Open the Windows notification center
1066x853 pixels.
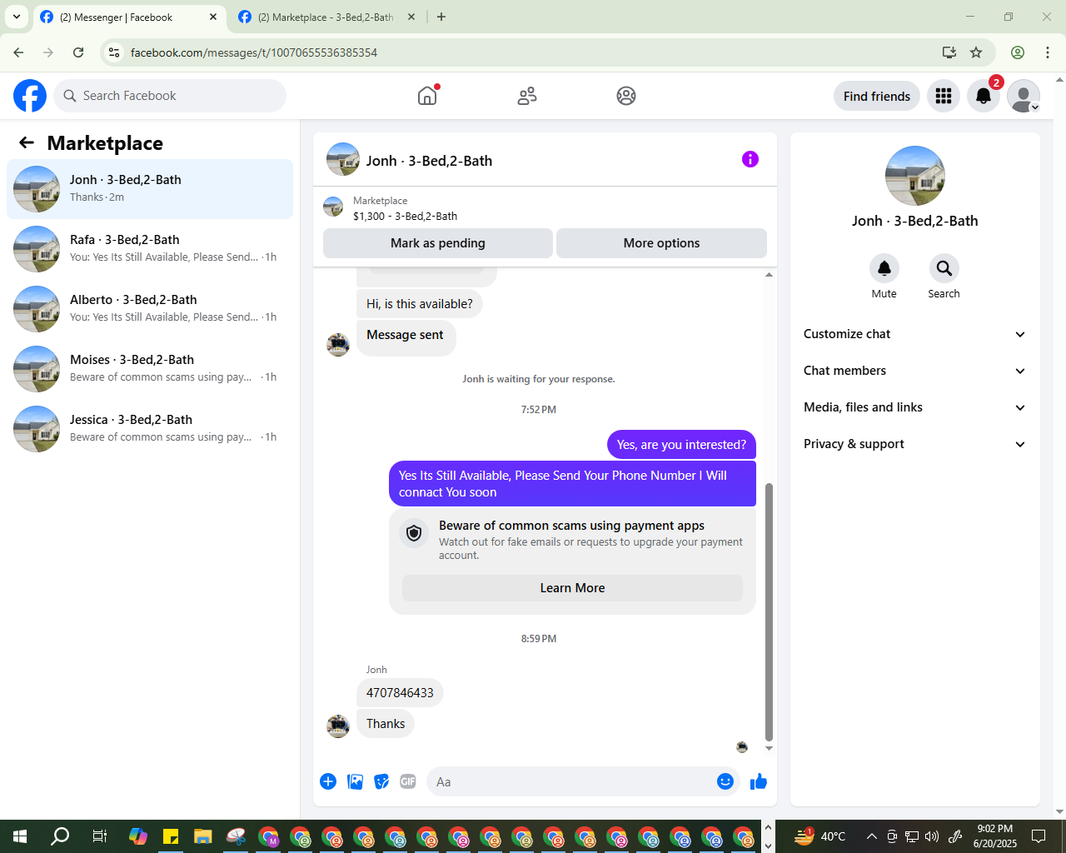pyautogui.click(x=1039, y=836)
